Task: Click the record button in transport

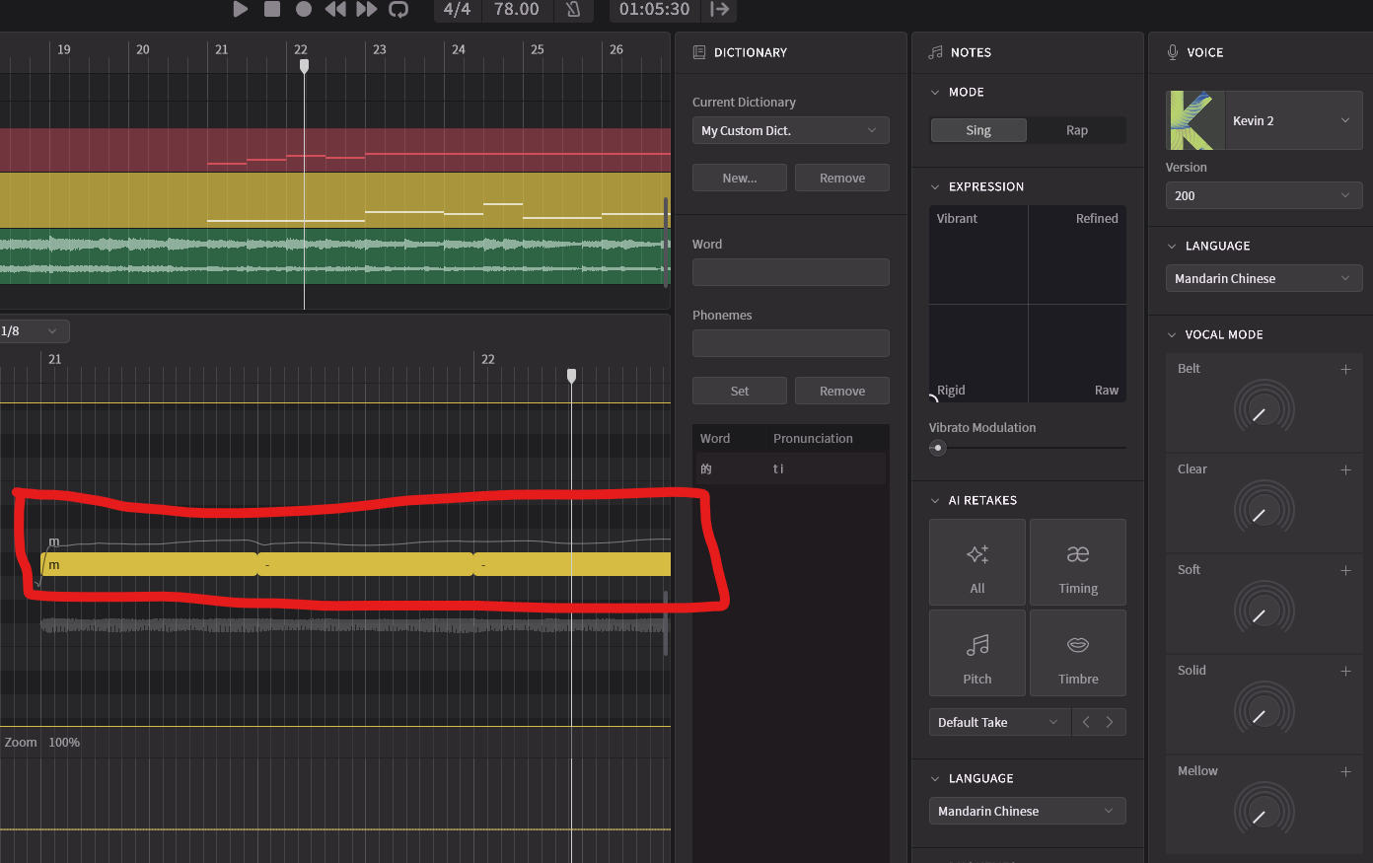Action: pyautogui.click(x=304, y=9)
